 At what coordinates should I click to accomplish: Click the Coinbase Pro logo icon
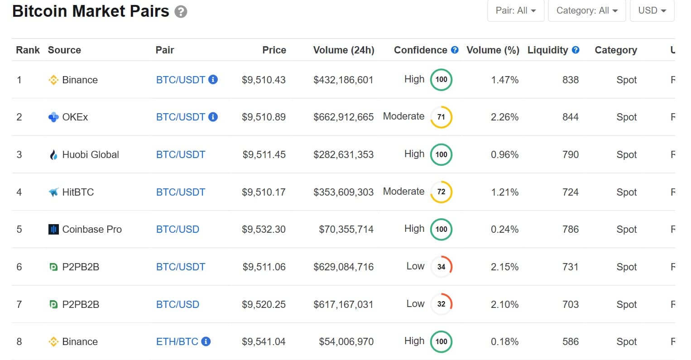coord(53,230)
